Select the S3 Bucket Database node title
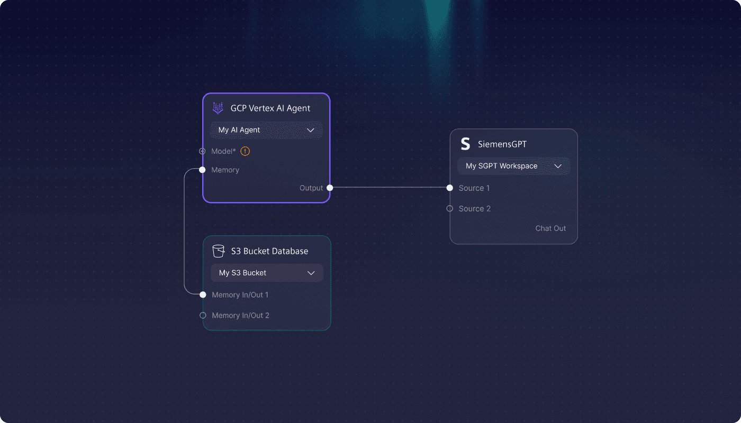Screen dimensions: 741x423 click(x=269, y=251)
